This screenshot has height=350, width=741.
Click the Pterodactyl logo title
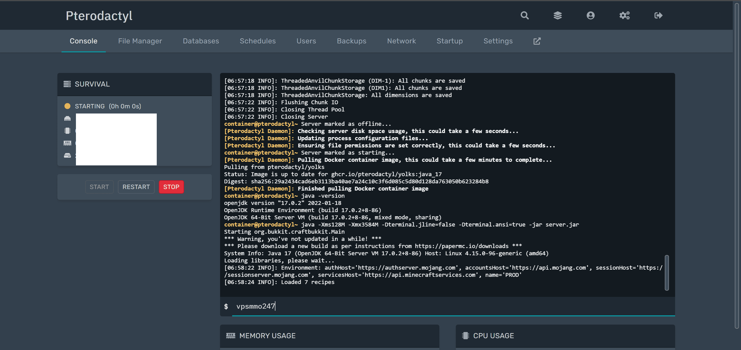click(99, 16)
